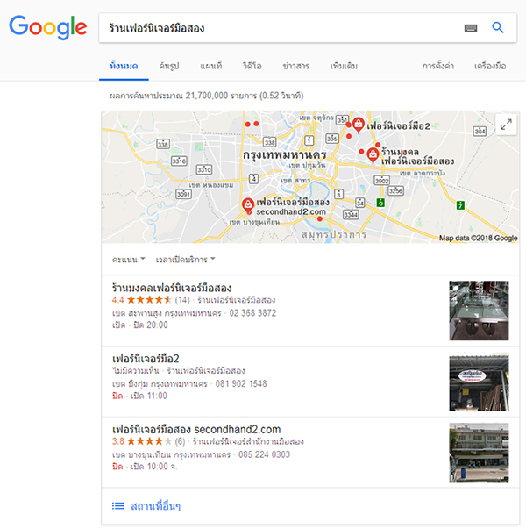Switch to the แผนที่ maps tab
The height and width of the screenshot is (529, 526).
pos(210,66)
